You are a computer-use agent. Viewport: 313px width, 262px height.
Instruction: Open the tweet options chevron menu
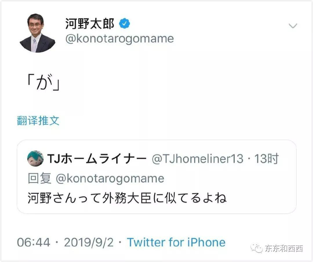tap(292, 26)
